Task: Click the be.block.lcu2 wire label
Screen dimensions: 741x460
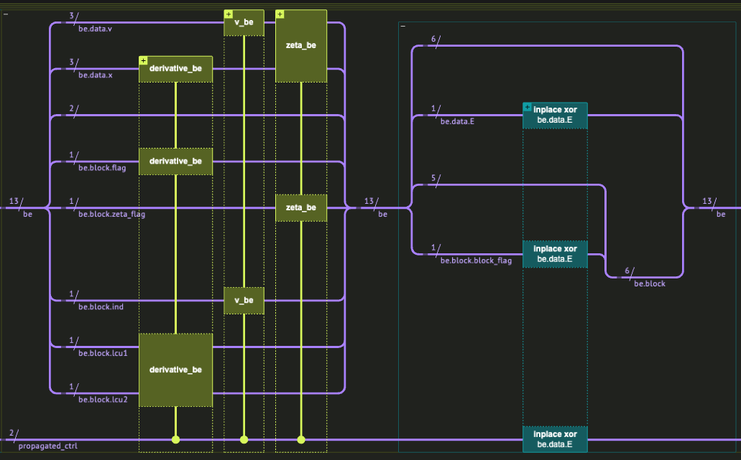Action: [103, 399]
